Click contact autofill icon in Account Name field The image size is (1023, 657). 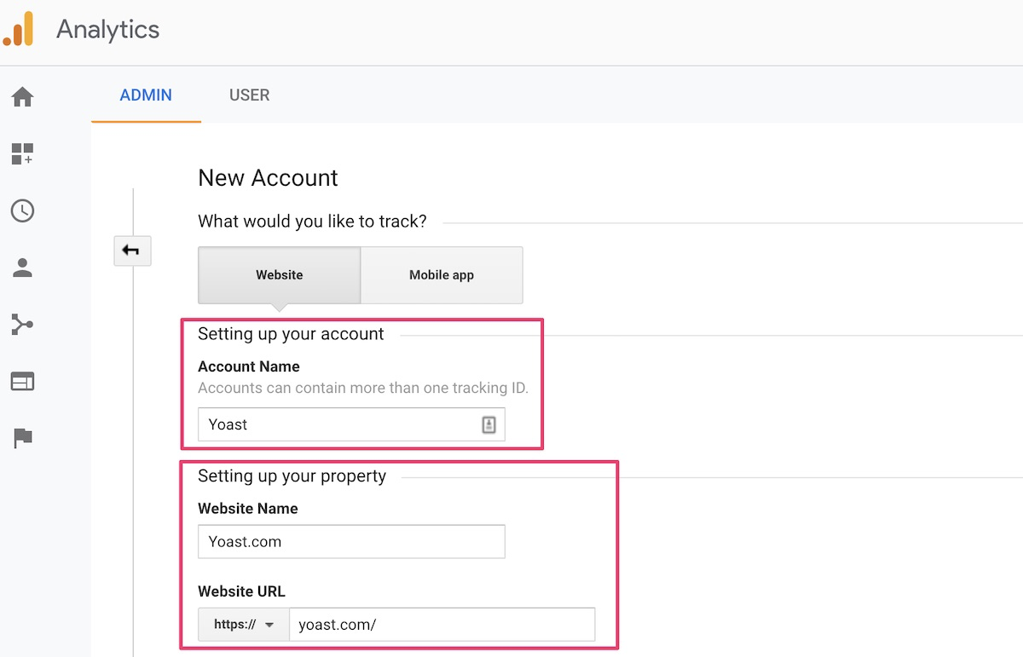tap(488, 424)
